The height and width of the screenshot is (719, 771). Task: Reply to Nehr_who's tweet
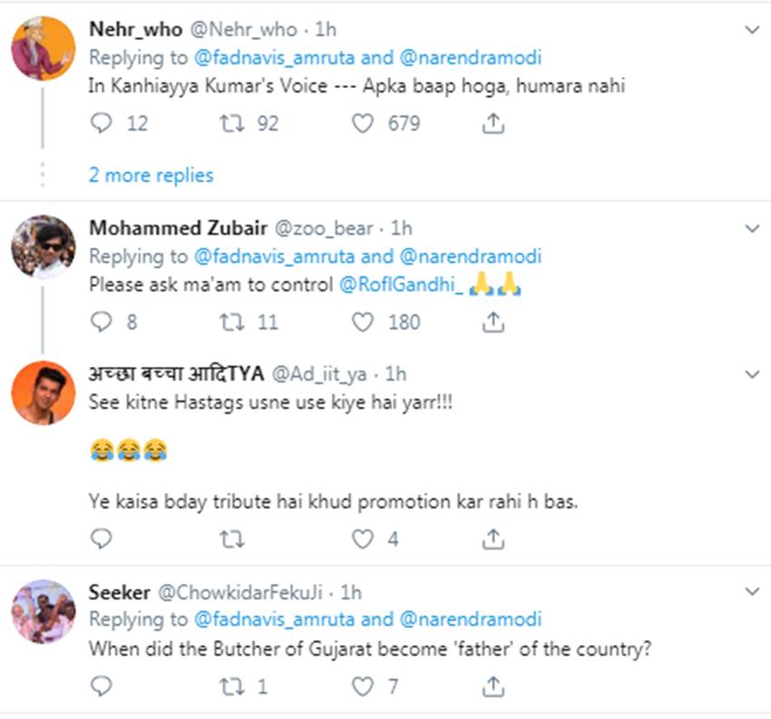pos(102,123)
